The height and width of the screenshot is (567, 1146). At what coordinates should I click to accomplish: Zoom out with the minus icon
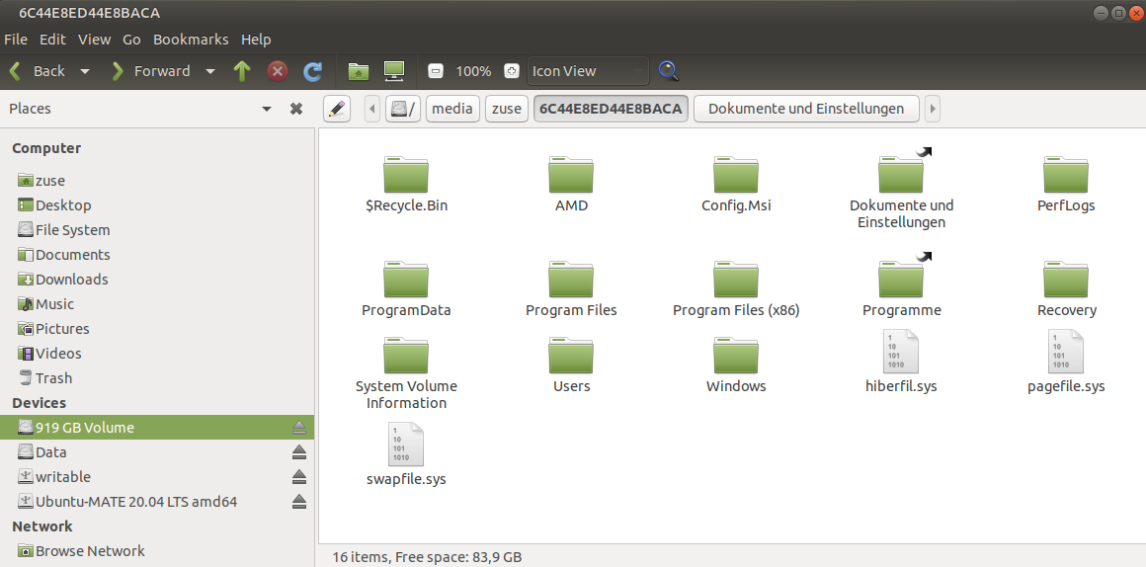pos(436,71)
